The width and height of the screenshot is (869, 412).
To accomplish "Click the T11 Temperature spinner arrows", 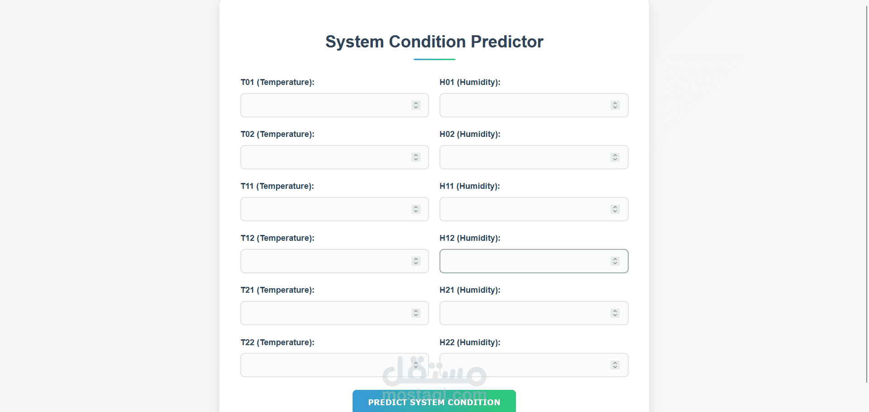I will tap(416, 209).
